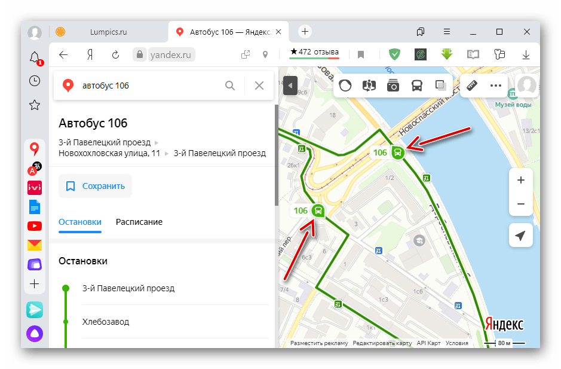Open the traffic layer icon on map
Screen dimensions: 561x369
345,86
